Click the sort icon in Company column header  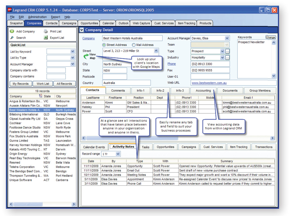[x=40, y=96]
